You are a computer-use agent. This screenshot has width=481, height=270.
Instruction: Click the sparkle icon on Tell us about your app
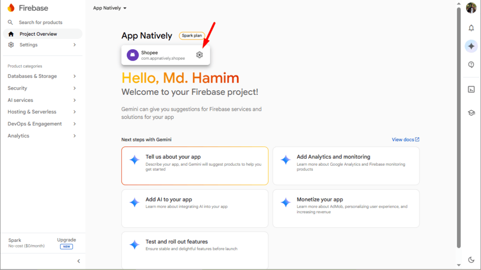pyautogui.click(x=134, y=160)
